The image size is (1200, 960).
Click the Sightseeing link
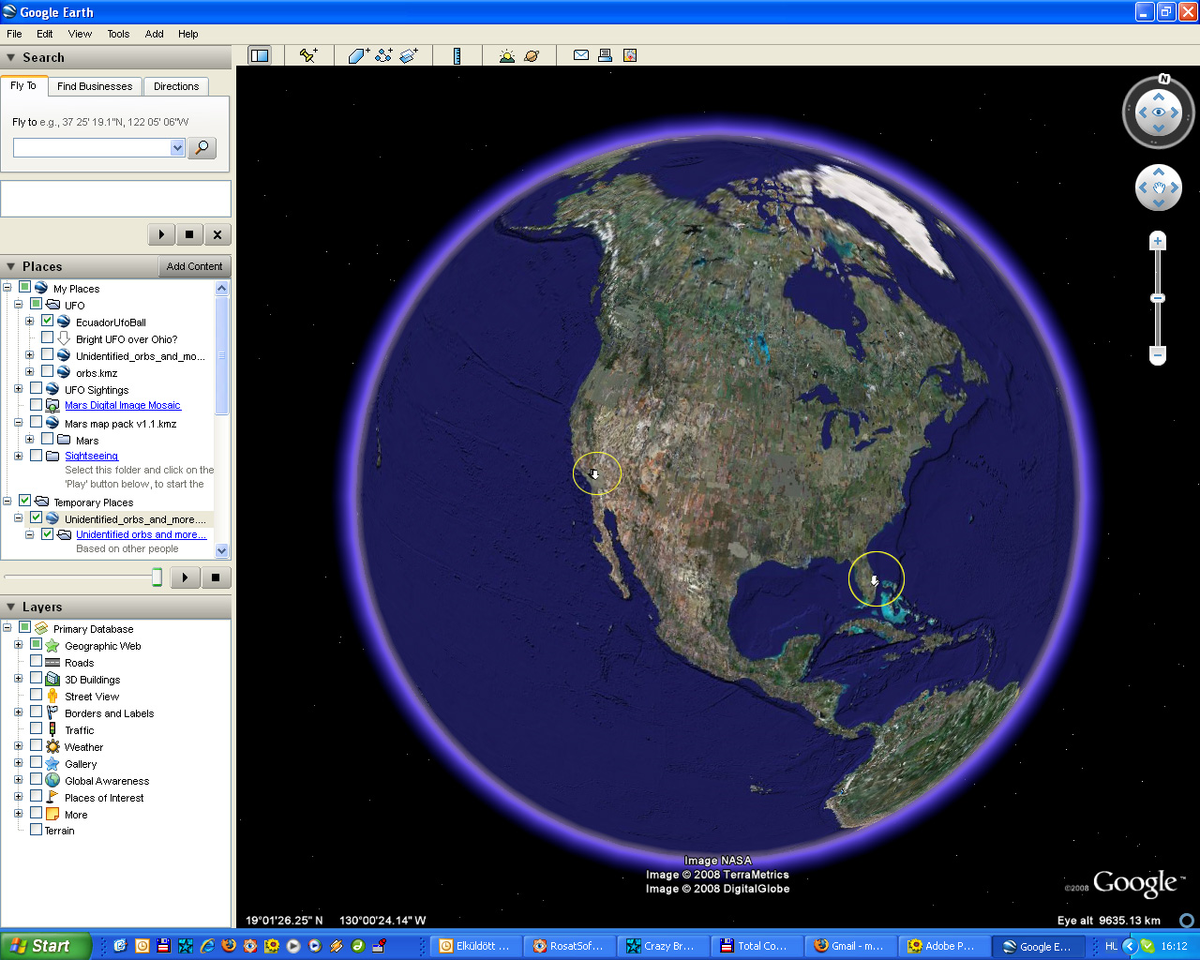click(x=91, y=456)
